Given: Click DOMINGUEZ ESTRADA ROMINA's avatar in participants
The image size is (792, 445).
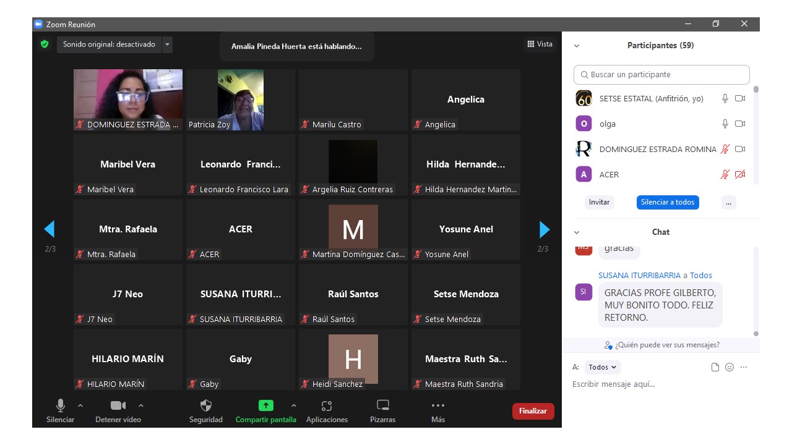Looking at the screenshot, I should (x=583, y=149).
